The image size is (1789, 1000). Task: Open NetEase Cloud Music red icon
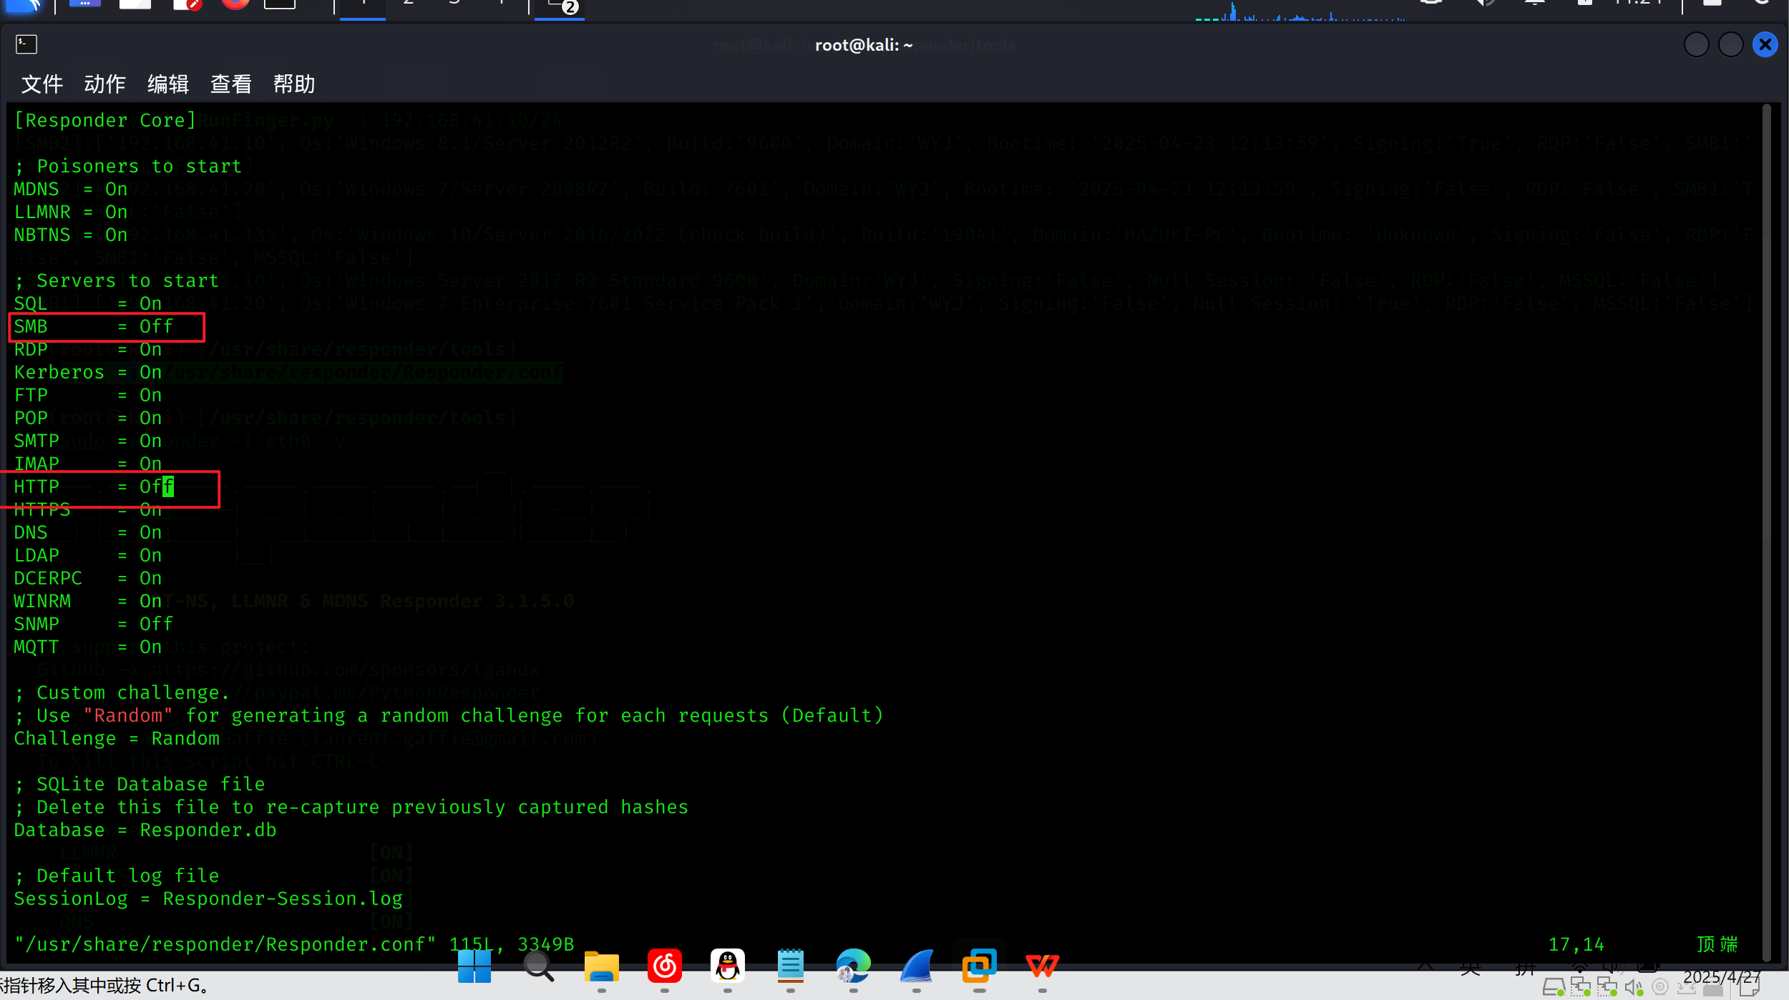[x=664, y=966]
